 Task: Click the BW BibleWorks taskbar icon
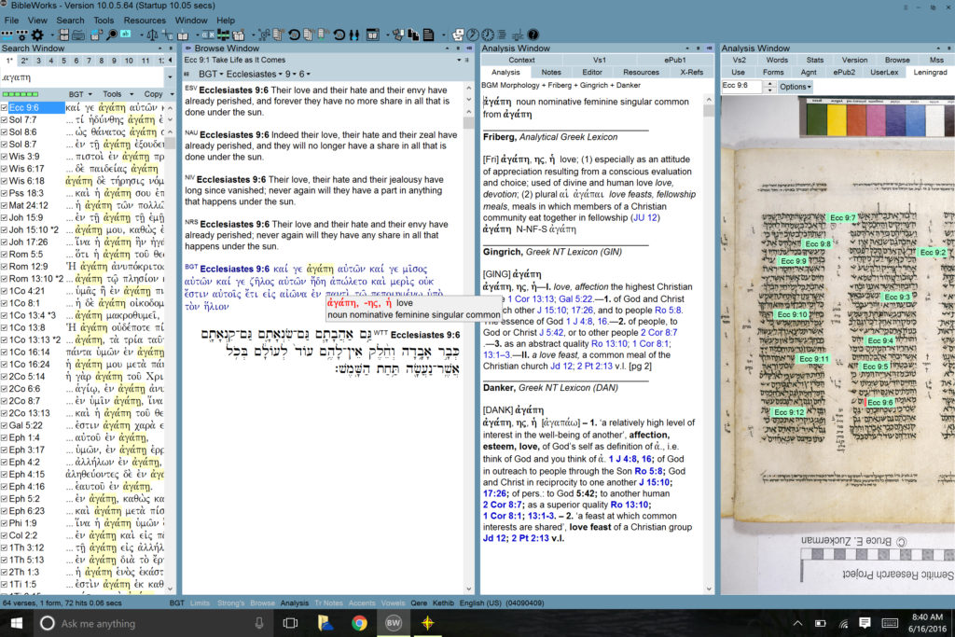(394, 622)
